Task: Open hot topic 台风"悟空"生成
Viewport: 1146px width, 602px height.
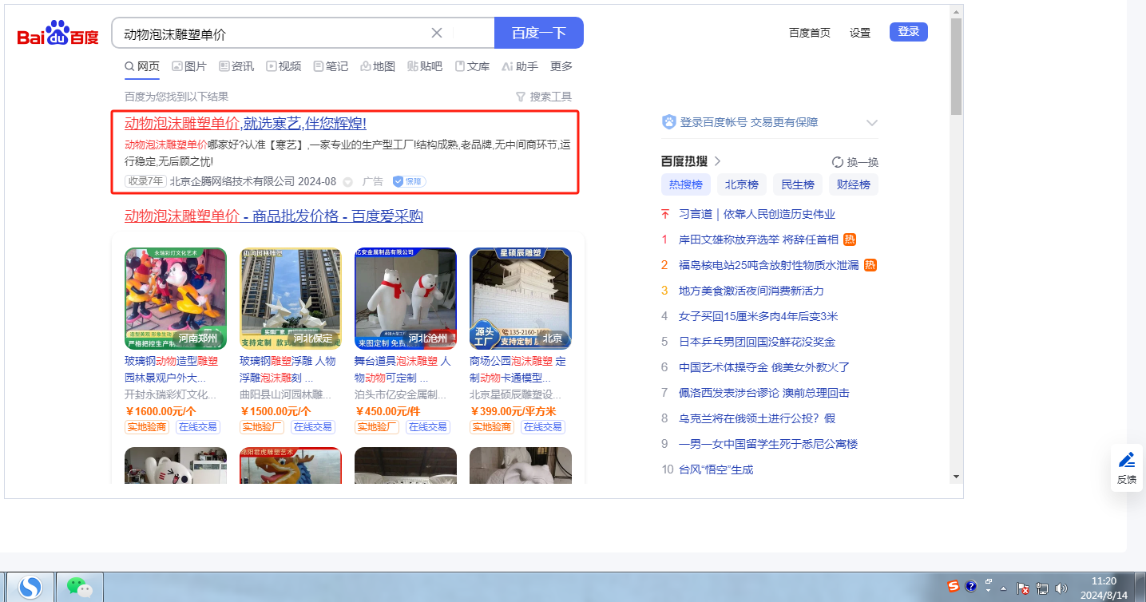Action: (x=716, y=469)
